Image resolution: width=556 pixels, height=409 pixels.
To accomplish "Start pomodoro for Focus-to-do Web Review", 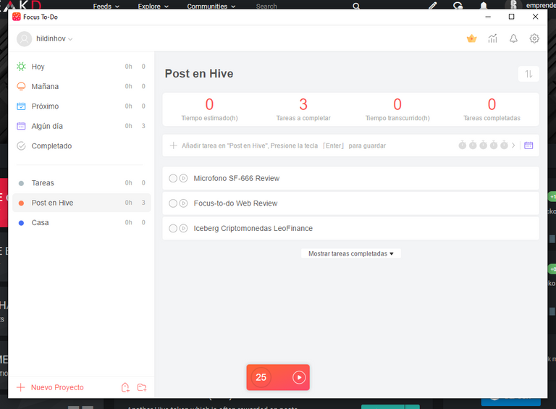I will point(183,203).
